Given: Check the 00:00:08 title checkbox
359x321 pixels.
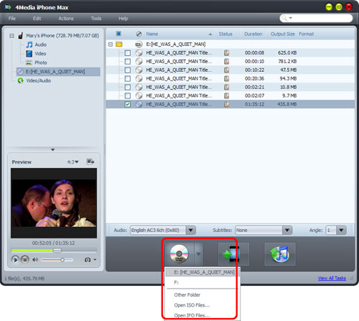Looking at the screenshot, I should click(x=128, y=52).
